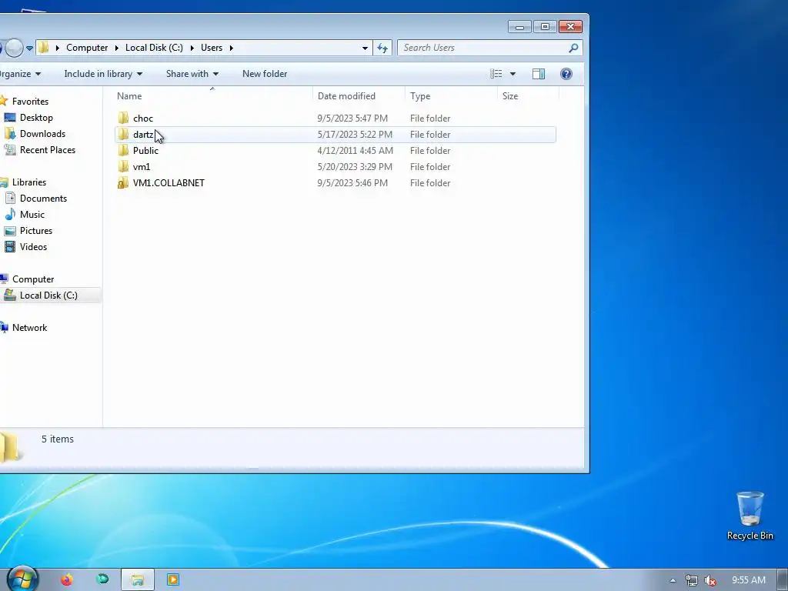Select Local Disk (C:) in navigation pane
The width and height of the screenshot is (788, 591).
48,295
